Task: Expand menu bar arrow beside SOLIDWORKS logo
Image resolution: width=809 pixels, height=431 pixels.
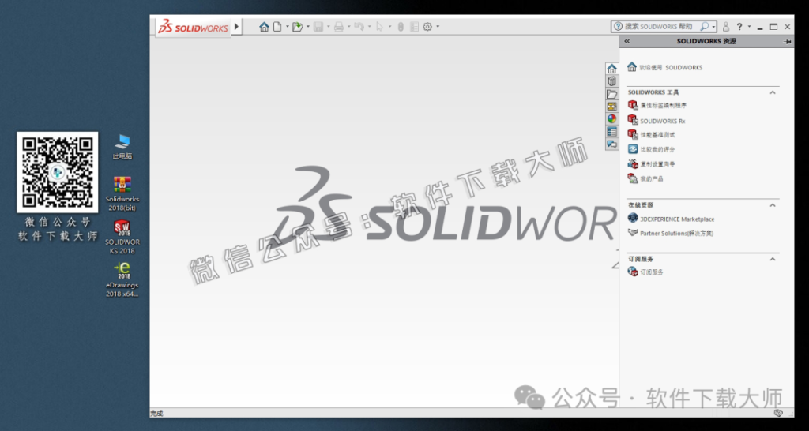Action: pyautogui.click(x=236, y=26)
